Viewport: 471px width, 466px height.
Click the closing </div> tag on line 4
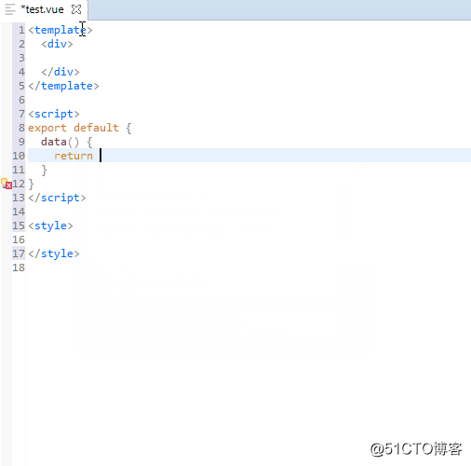point(61,72)
